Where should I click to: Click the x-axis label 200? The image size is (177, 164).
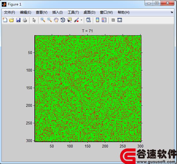pyautogui.click(x=105, y=146)
